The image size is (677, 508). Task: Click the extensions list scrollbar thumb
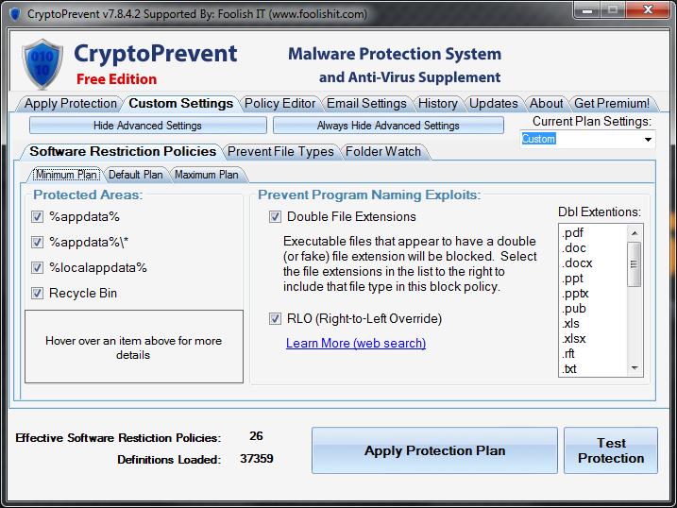(x=634, y=264)
